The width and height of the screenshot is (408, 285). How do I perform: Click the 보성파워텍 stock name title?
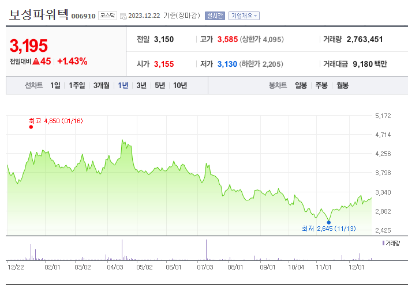click(39, 14)
